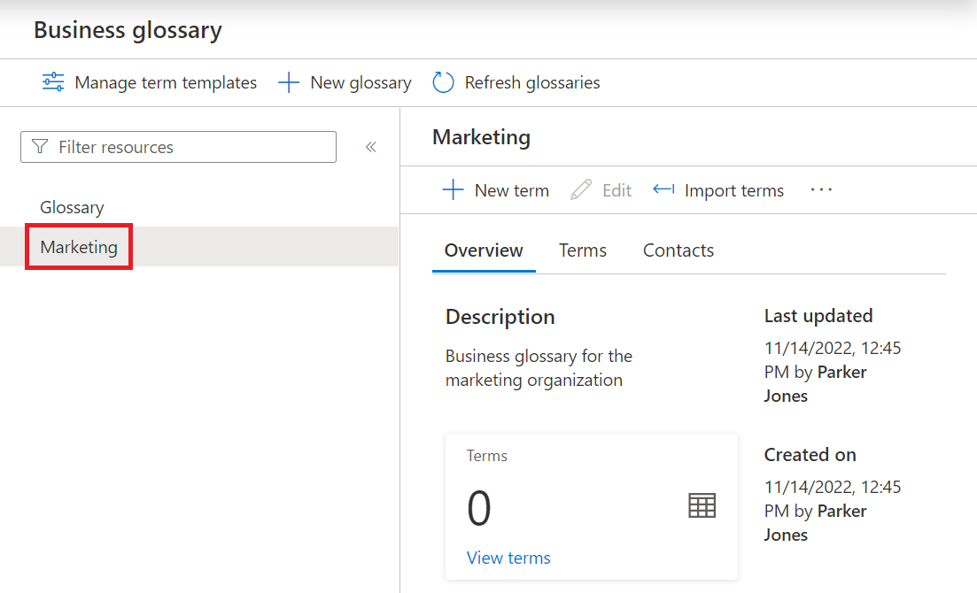The height and width of the screenshot is (593, 977).
Task: Click the Manage term templates label
Action: click(x=166, y=82)
